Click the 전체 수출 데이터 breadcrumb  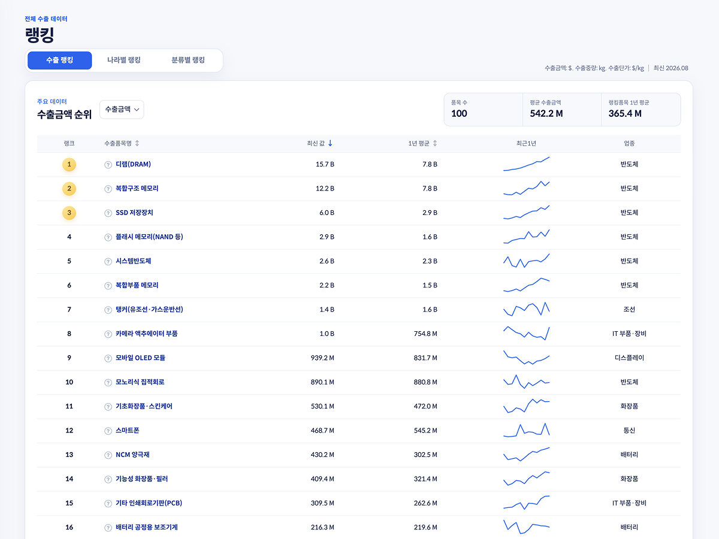[46, 19]
